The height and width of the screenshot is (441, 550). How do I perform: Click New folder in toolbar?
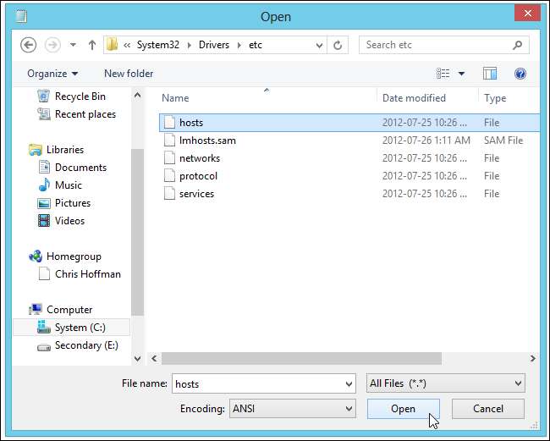tap(129, 74)
